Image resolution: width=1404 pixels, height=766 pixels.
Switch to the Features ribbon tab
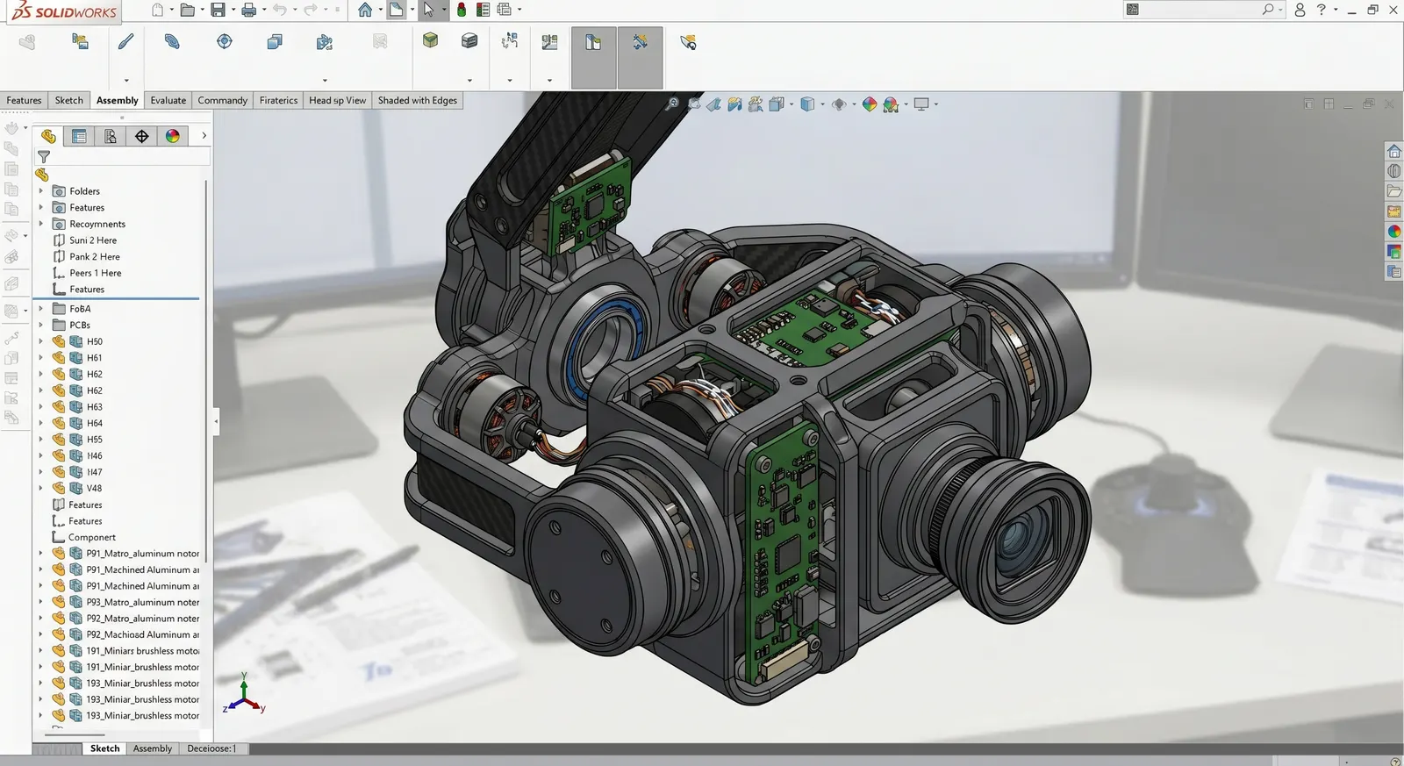coord(24,100)
